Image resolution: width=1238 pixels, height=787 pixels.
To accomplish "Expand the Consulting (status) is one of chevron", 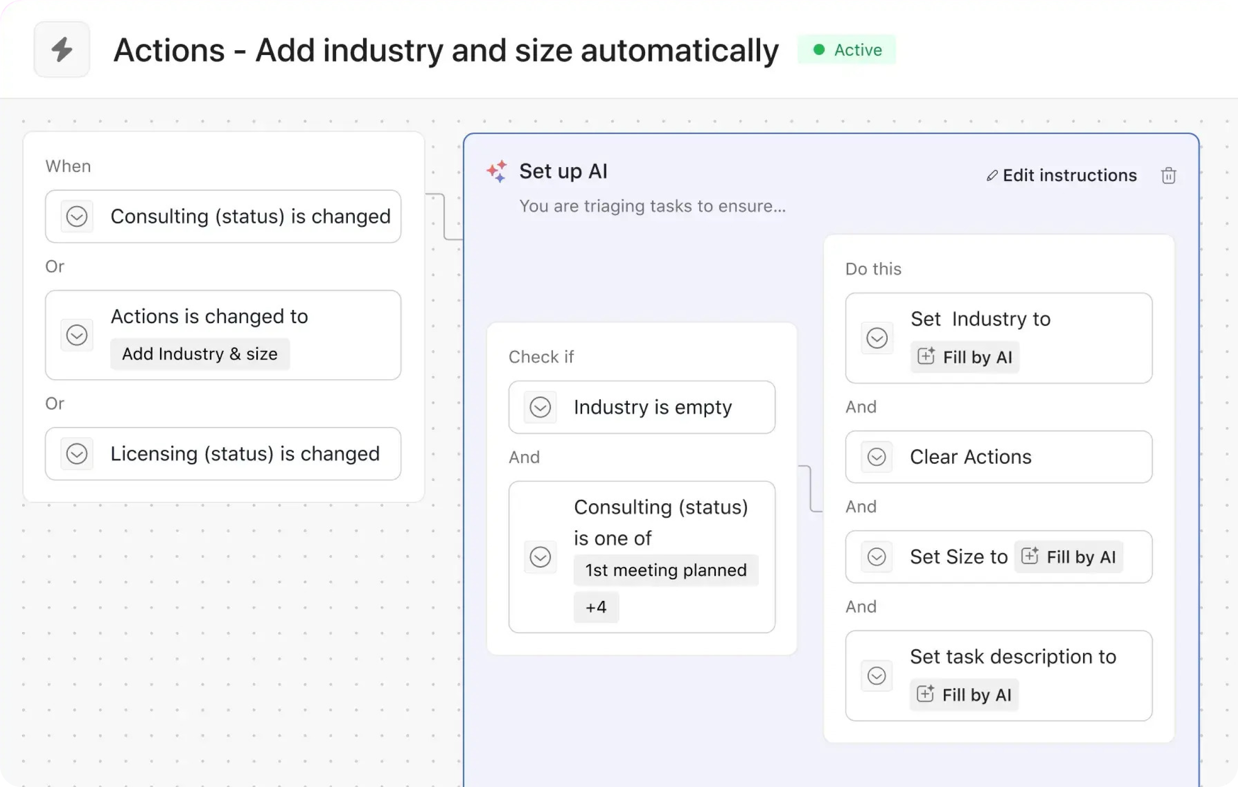I will pyautogui.click(x=540, y=557).
